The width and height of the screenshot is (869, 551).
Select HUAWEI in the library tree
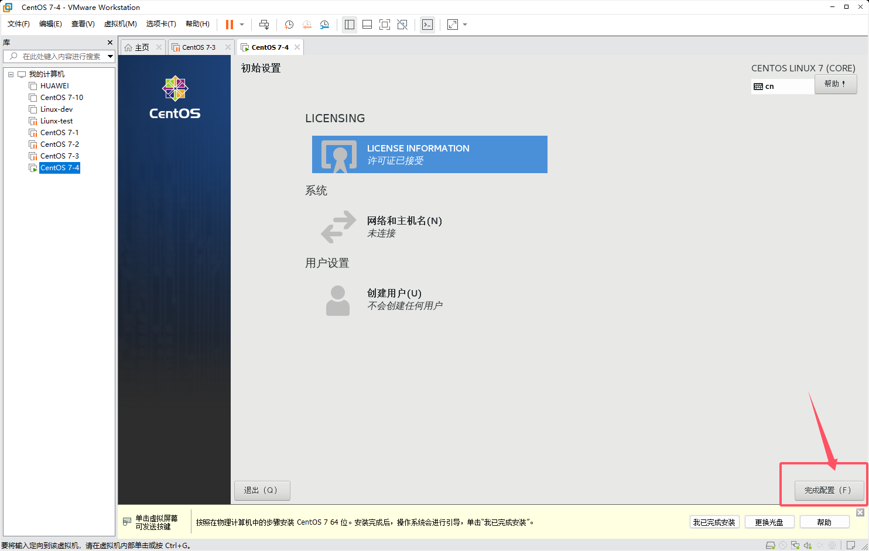coord(54,86)
